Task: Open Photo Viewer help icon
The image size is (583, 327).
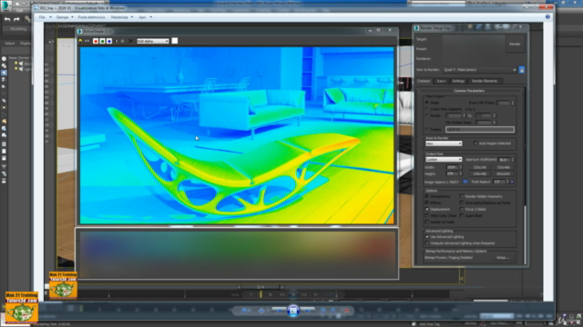Action: 547,16
